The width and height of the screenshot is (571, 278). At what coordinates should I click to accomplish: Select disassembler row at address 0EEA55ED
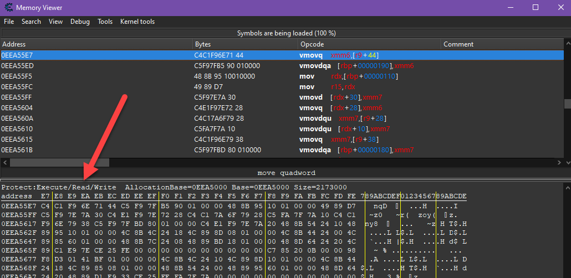pos(282,66)
